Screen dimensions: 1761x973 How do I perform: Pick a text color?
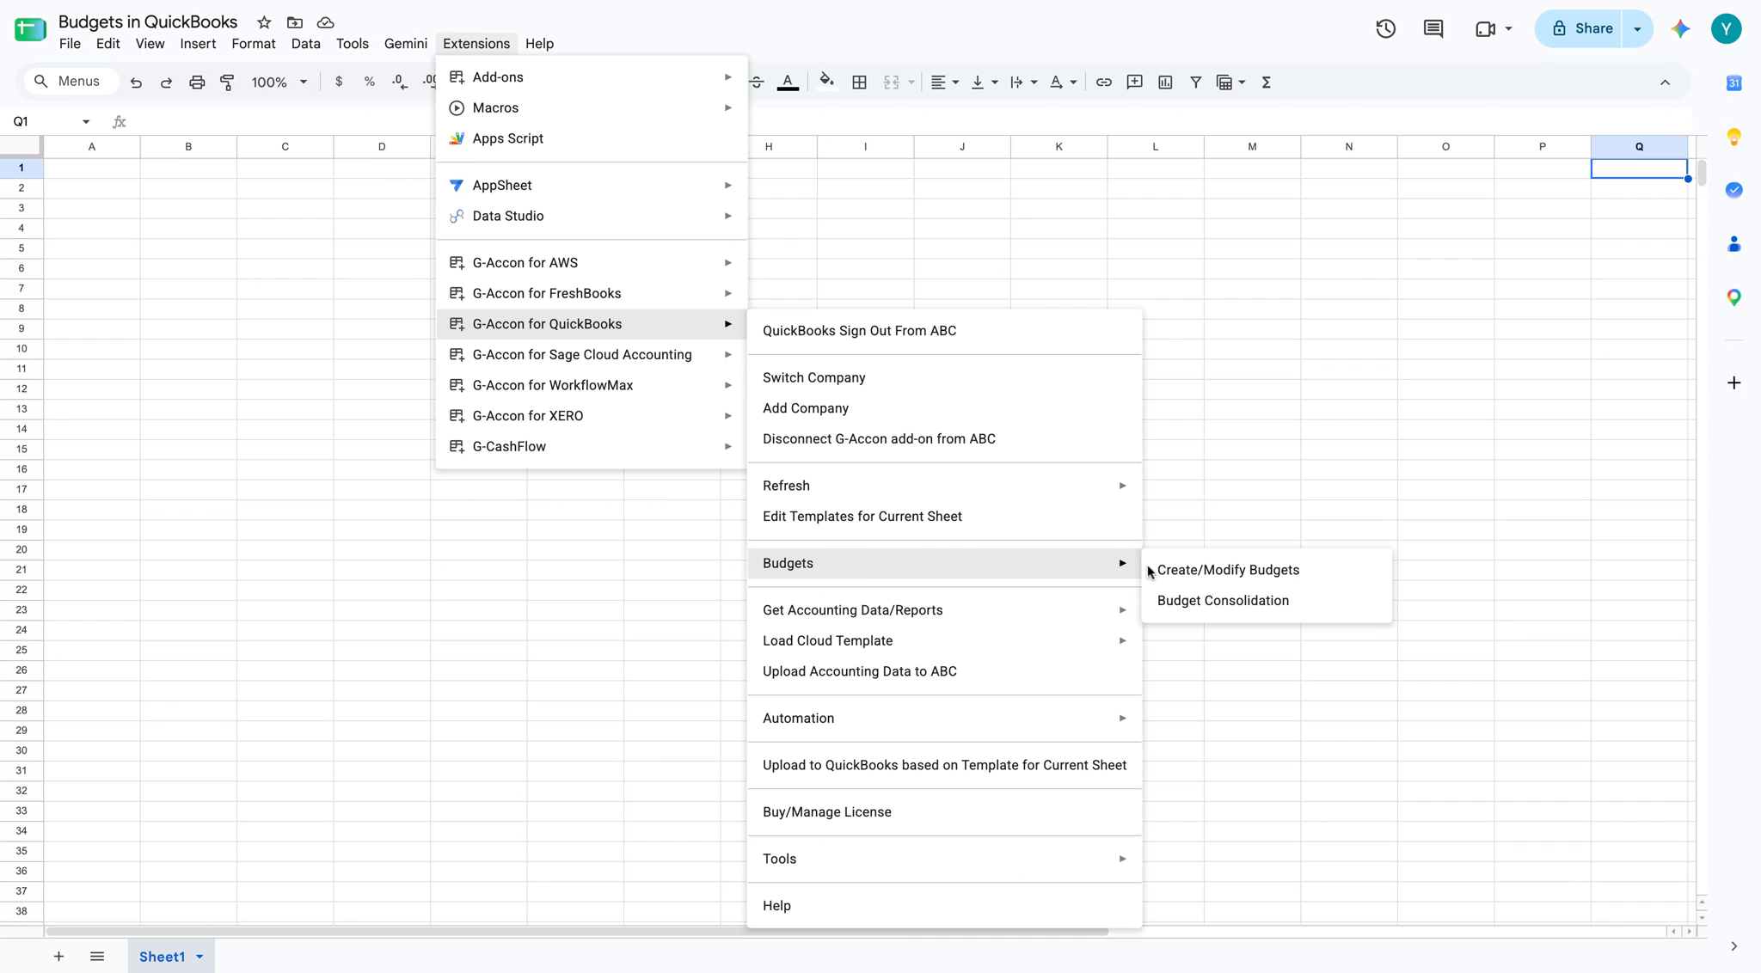(x=788, y=83)
